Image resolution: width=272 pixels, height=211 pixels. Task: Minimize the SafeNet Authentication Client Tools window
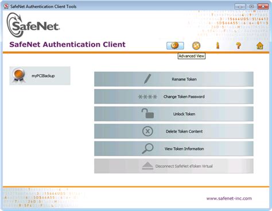(240, 6)
